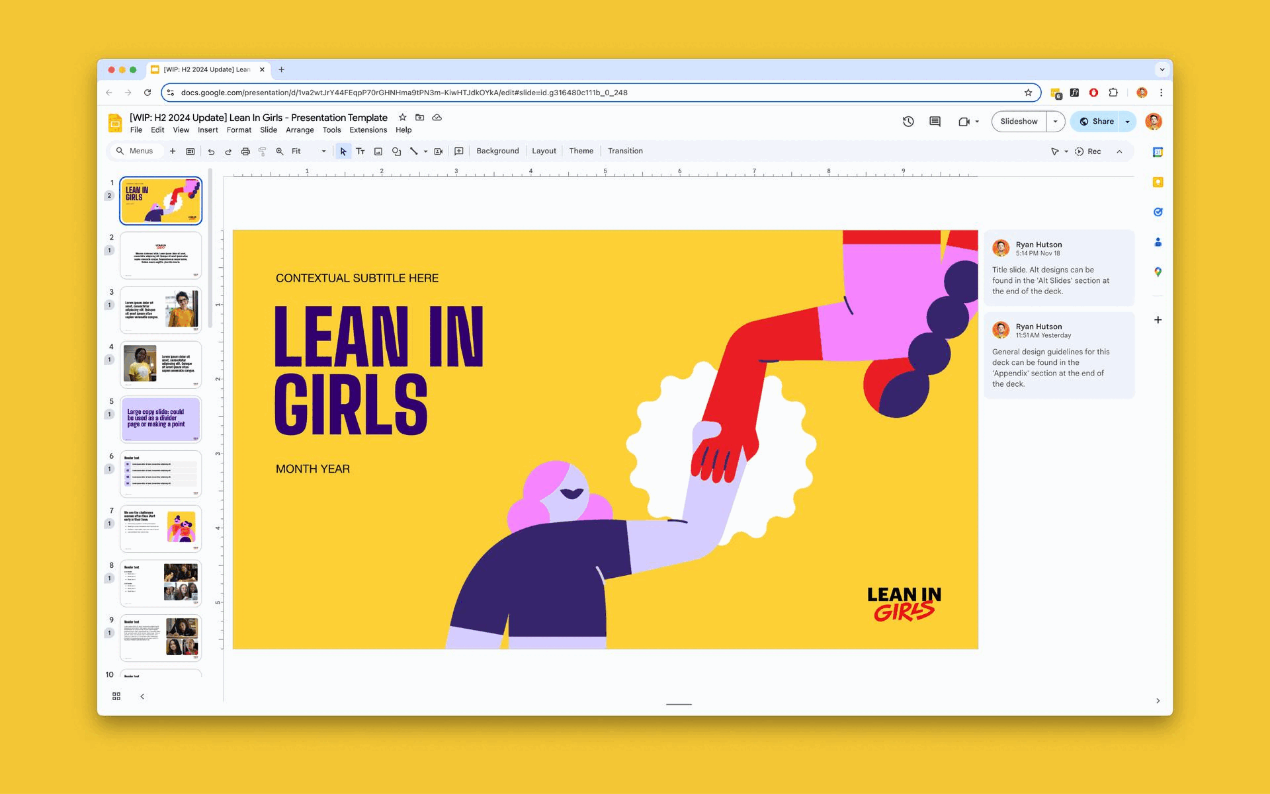Click the undo icon
Image resolution: width=1270 pixels, height=794 pixels.
pos(211,151)
